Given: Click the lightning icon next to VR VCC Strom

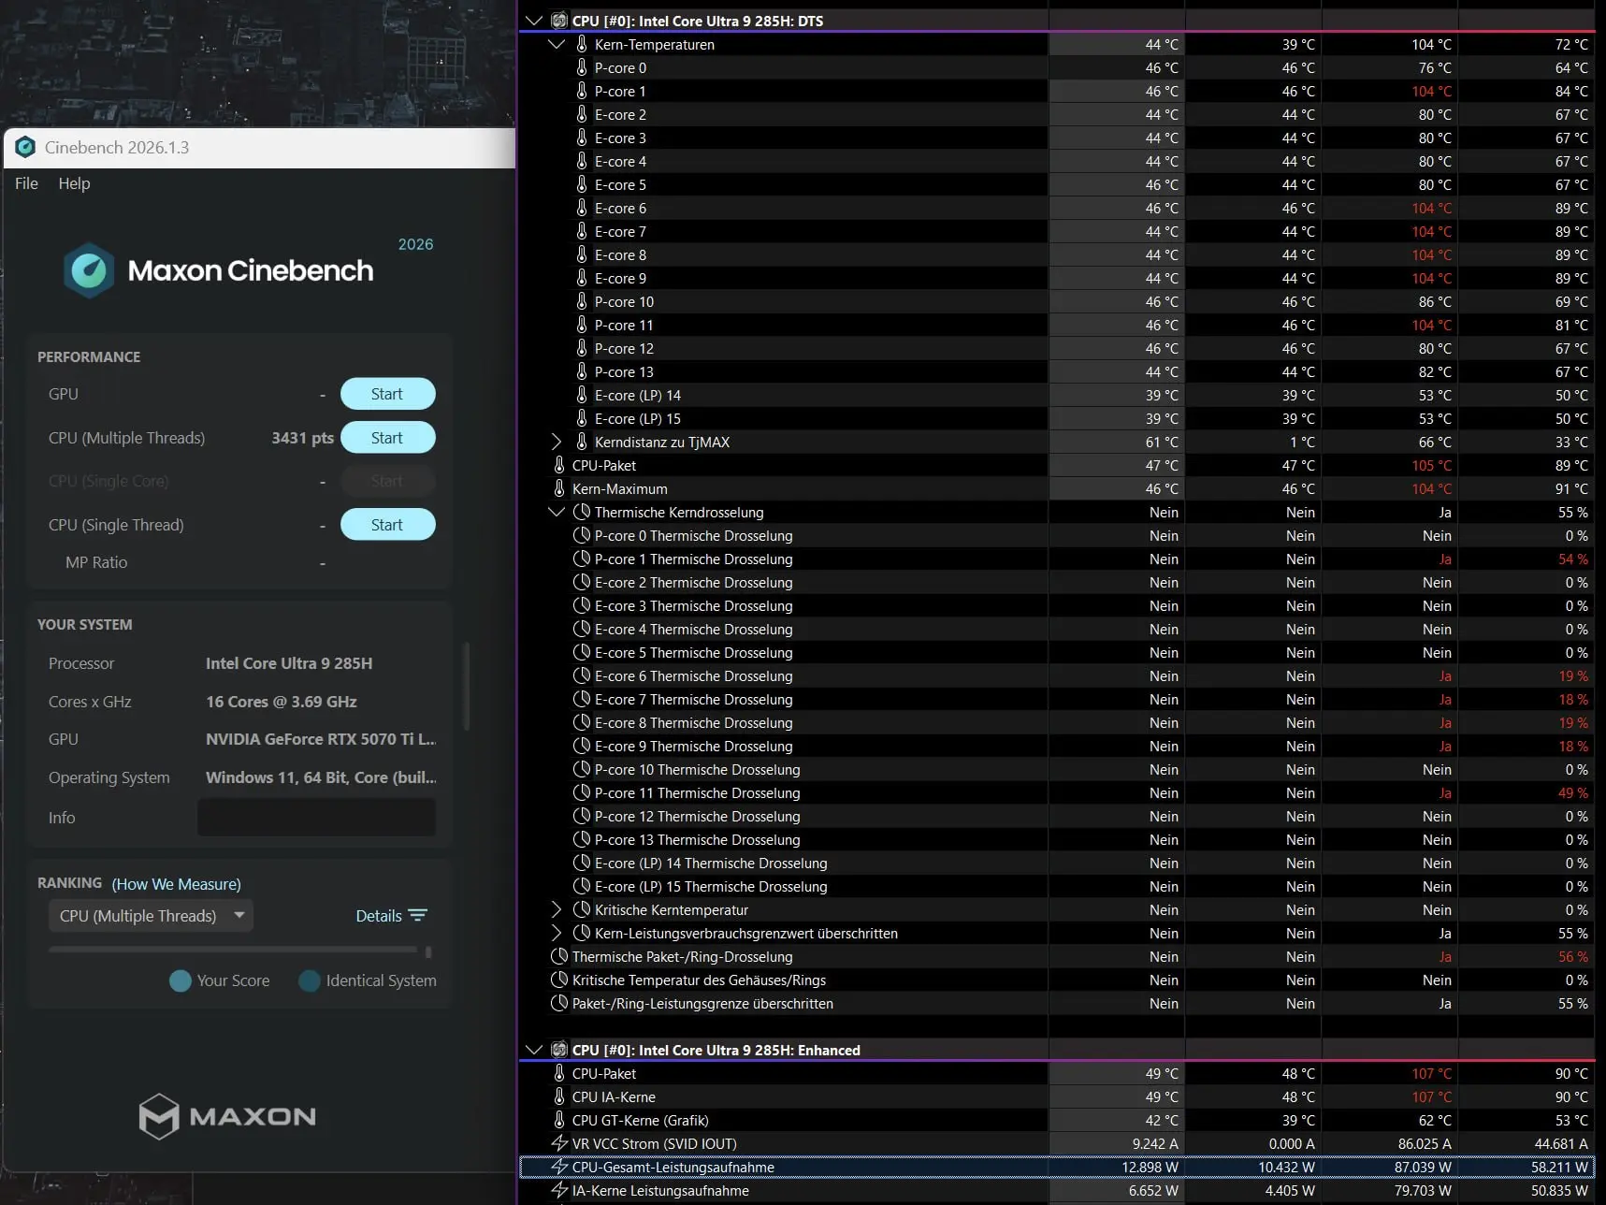Looking at the screenshot, I should click(x=559, y=1143).
